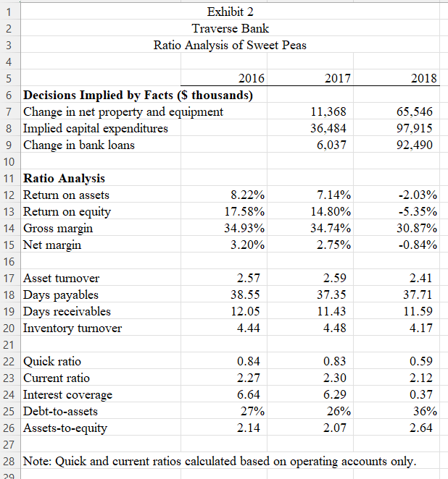
Task: Click the 38.55 days payables cell
Action: (224, 294)
